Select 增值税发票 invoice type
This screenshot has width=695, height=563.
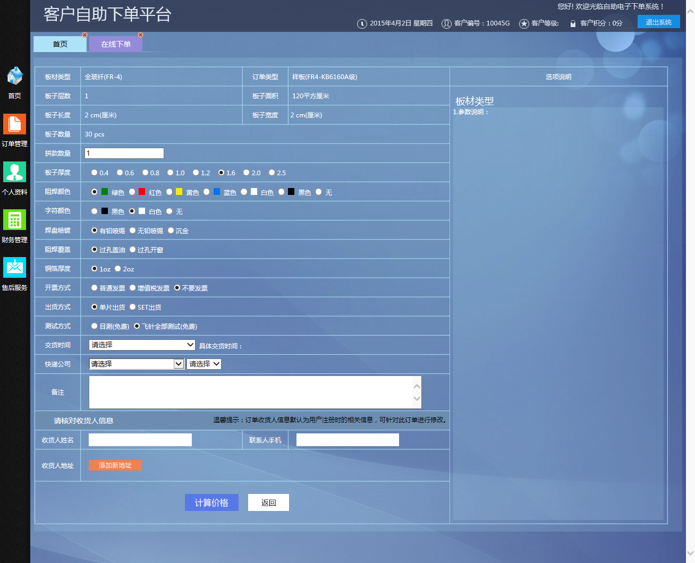click(133, 288)
